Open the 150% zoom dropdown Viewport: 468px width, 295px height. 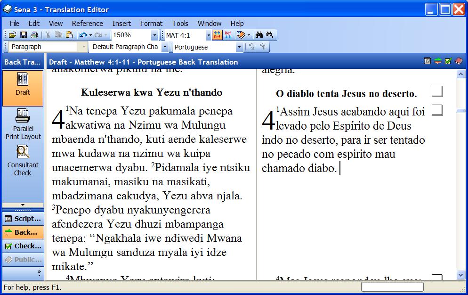[154, 35]
